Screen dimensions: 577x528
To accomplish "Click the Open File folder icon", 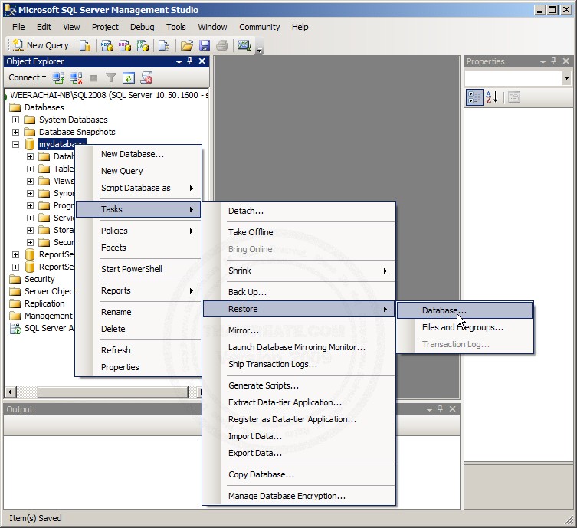I will pyautogui.click(x=187, y=46).
